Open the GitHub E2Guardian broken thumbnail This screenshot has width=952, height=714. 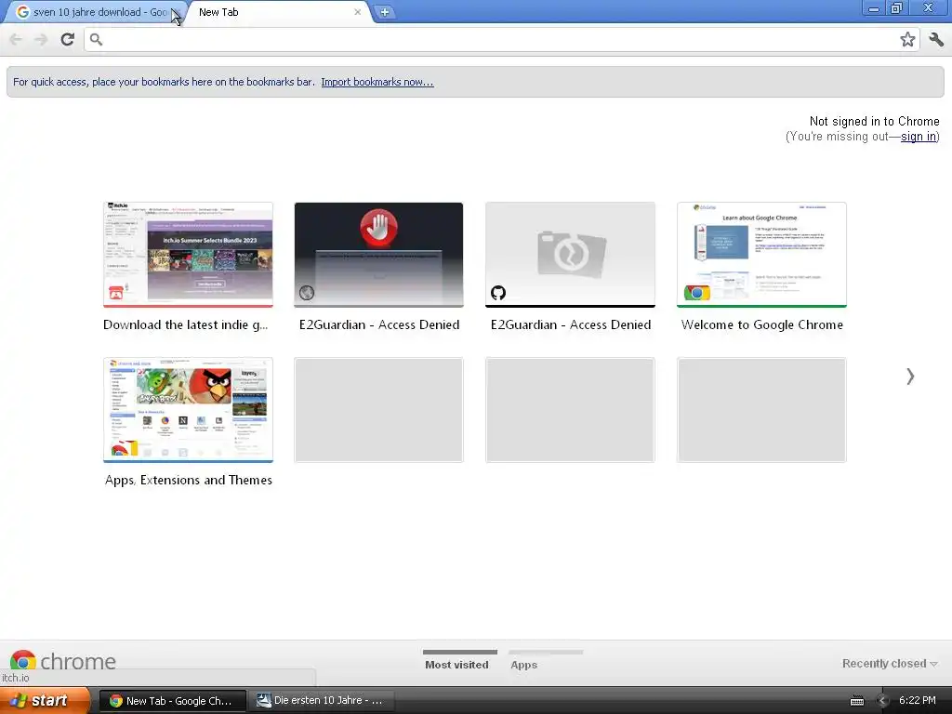[570, 255]
